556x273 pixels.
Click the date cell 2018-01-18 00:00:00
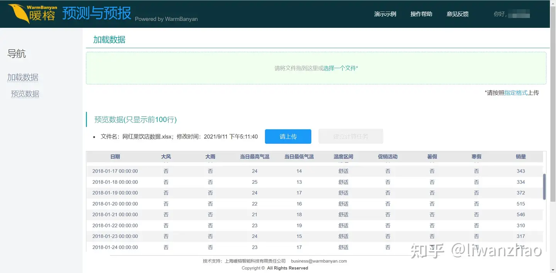115,182
